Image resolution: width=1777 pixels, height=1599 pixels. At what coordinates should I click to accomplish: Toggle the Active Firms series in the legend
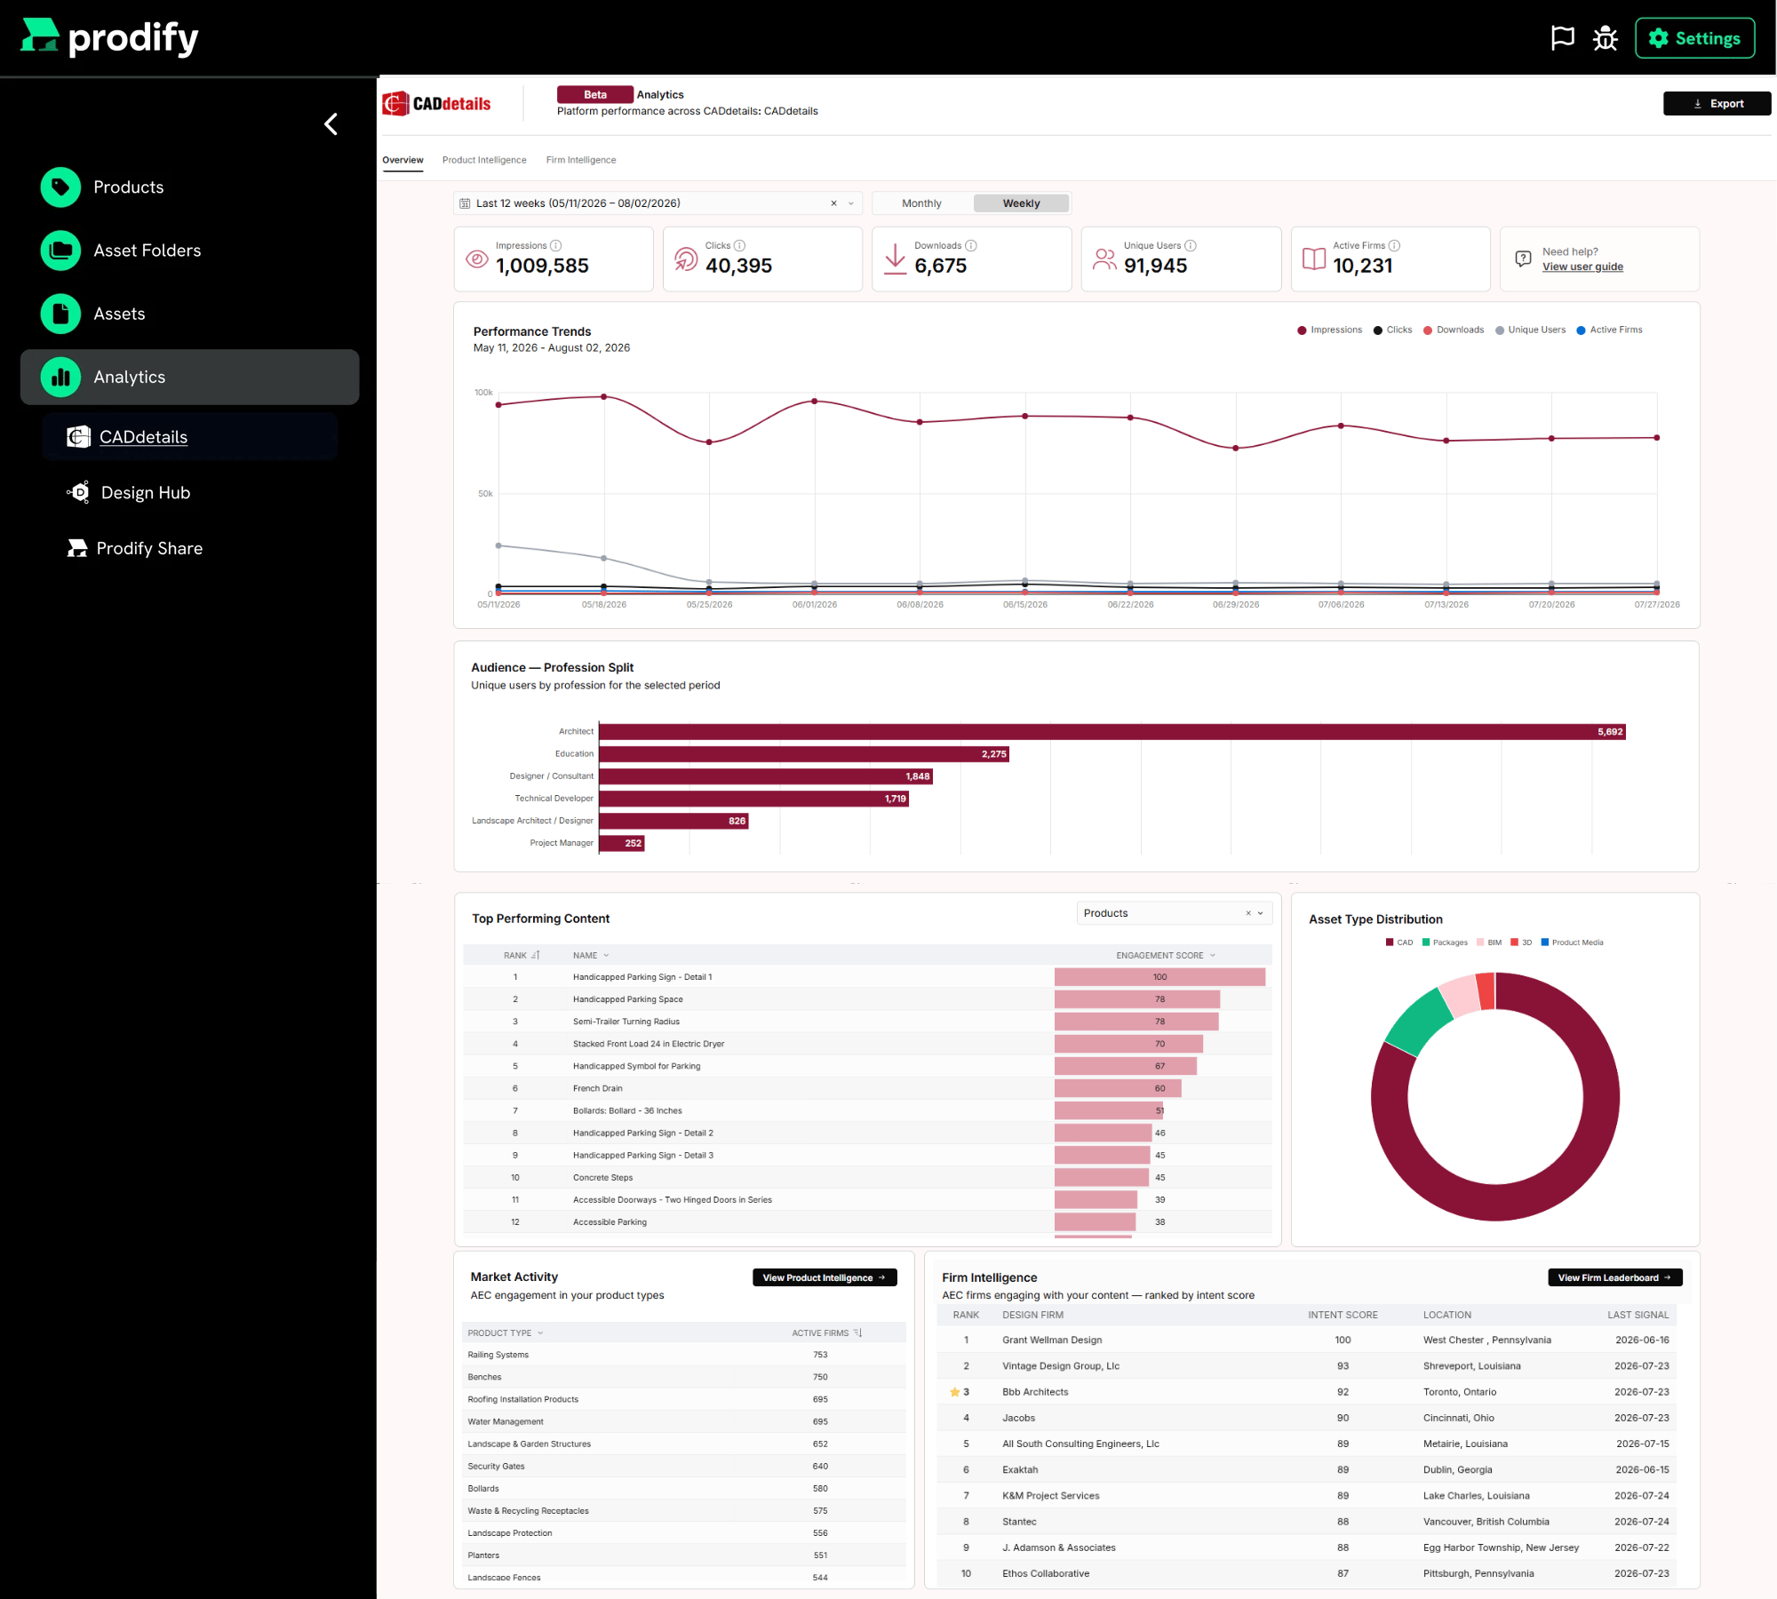click(x=1609, y=330)
